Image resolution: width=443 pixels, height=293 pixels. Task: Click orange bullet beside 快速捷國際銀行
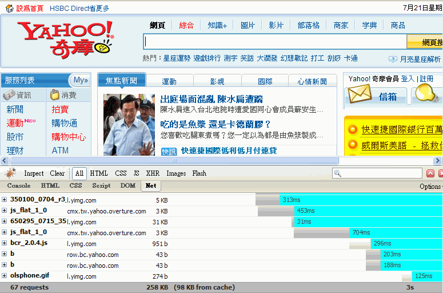pos(353,129)
